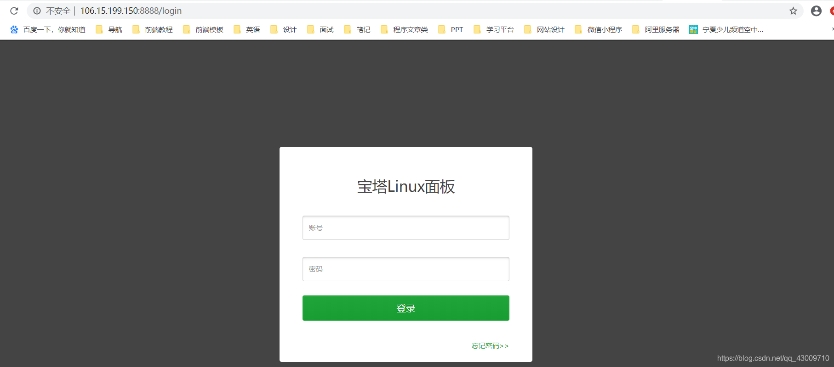Open the 宁夏少儿频道空中 bookmark
The height and width of the screenshot is (367, 834).
pyautogui.click(x=726, y=29)
